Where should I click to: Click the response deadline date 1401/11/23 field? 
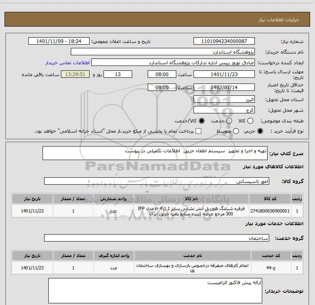[x=224, y=74]
